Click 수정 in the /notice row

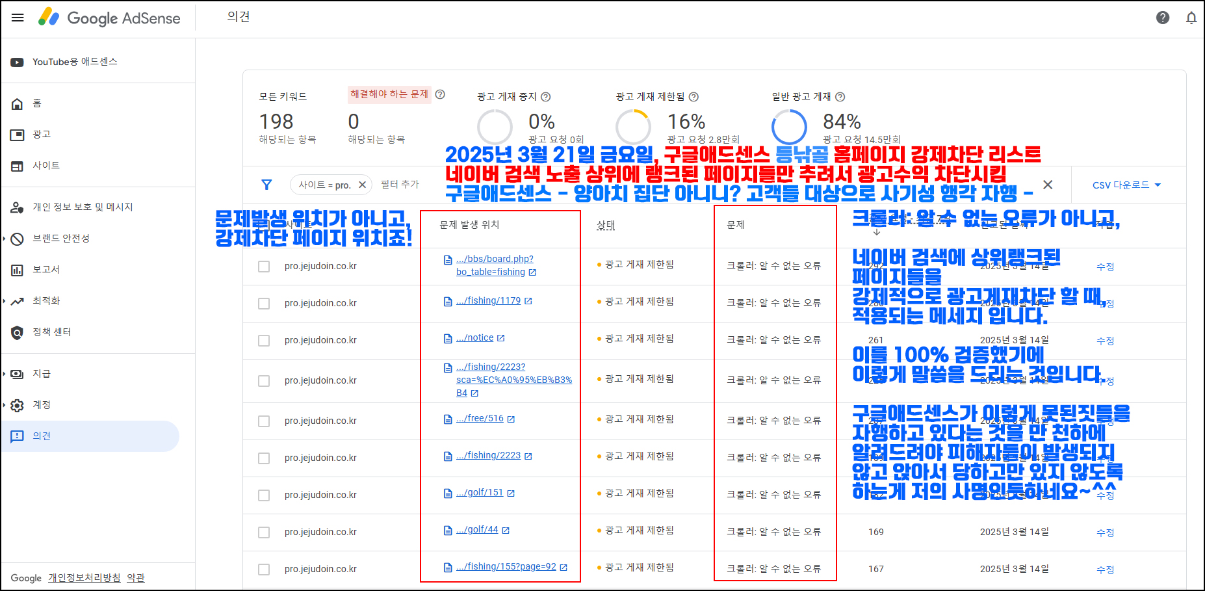coord(1106,341)
